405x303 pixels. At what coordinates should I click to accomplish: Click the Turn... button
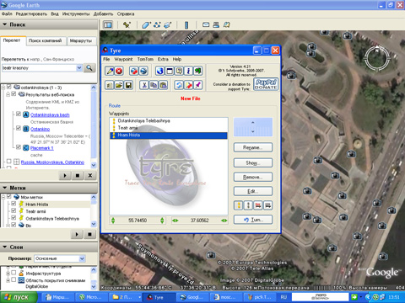(x=253, y=220)
